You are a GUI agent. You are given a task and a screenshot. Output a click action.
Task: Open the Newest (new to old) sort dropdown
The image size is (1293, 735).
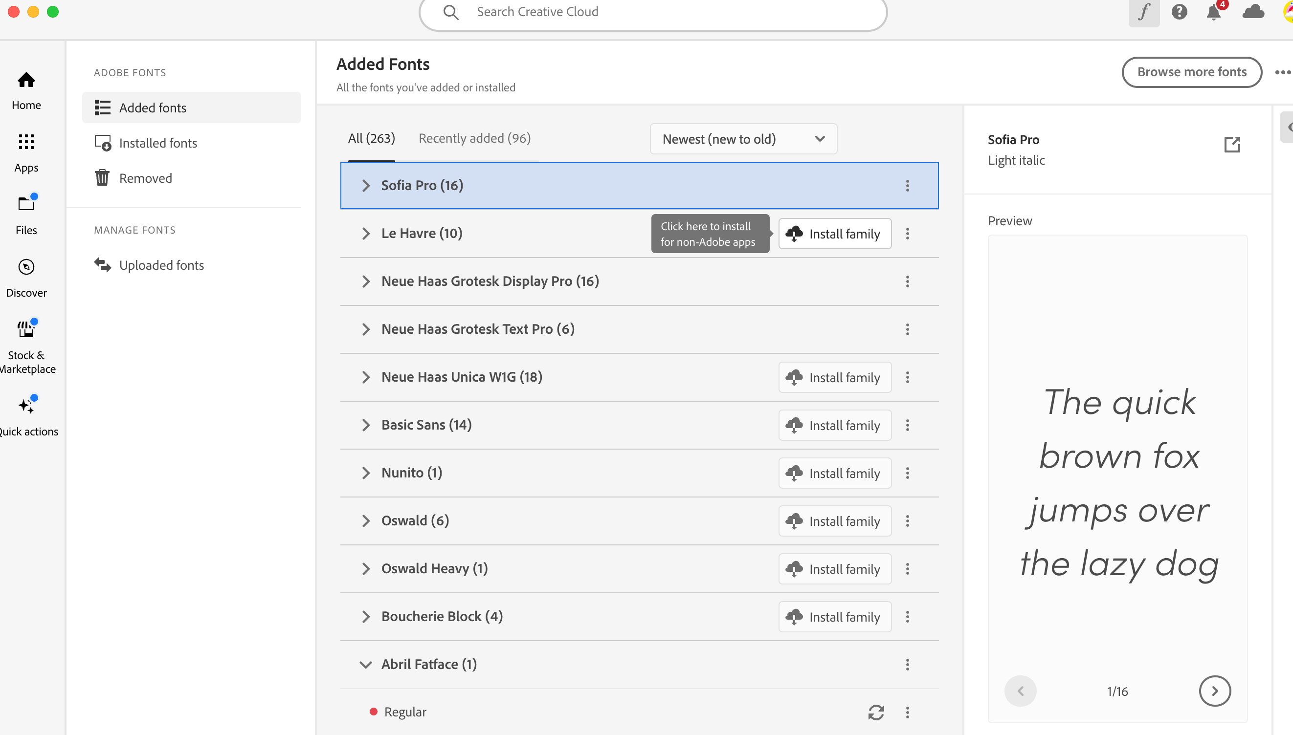(743, 139)
